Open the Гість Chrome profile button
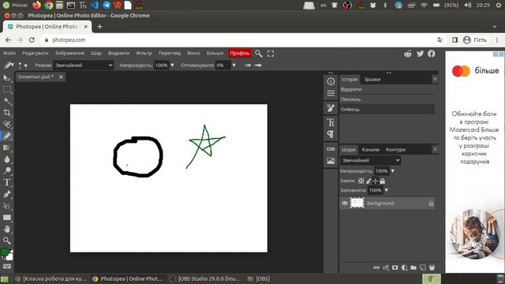 [475, 40]
